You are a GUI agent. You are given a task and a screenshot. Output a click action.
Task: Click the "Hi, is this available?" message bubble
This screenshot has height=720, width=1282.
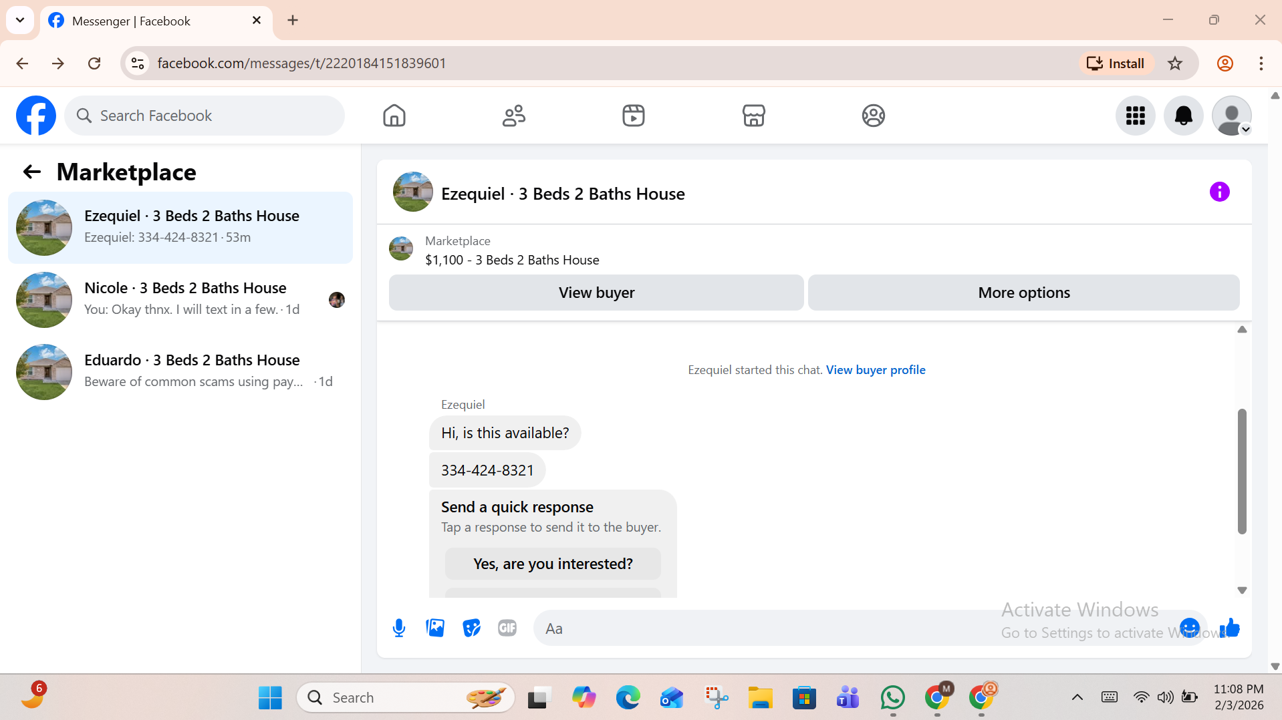505,433
